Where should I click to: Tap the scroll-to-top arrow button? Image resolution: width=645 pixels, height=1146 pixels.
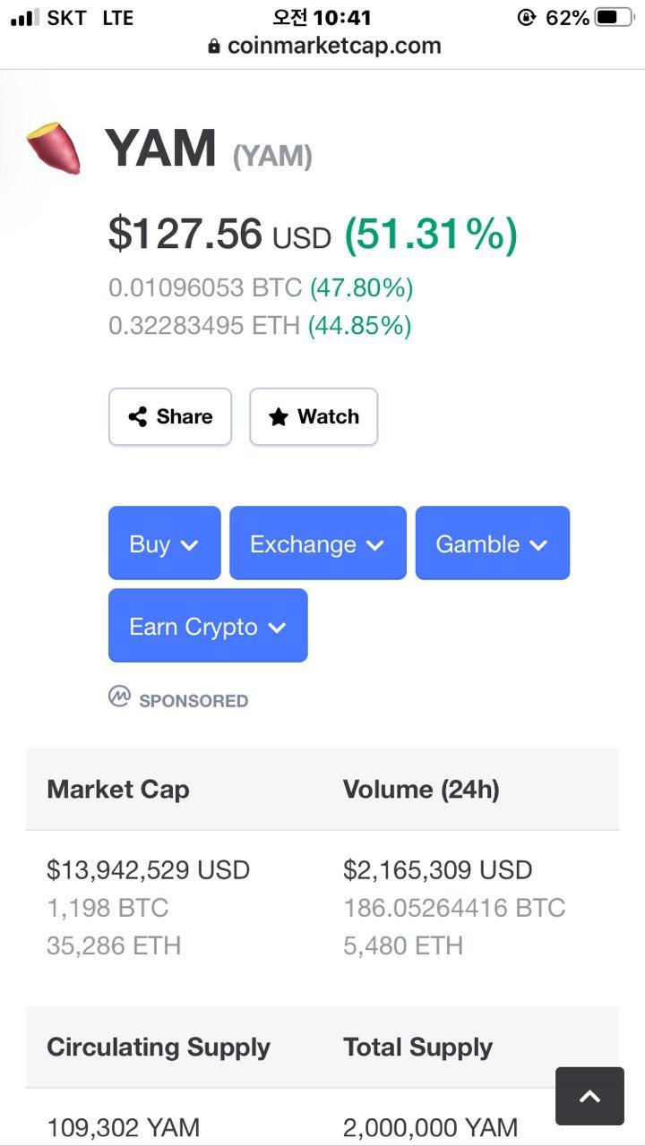coord(589,1096)
